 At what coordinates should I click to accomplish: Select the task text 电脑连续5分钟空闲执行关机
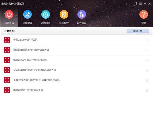[x=28, y=90]
